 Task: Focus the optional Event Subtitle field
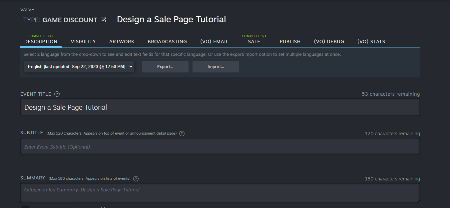click(x=220, y=146)
